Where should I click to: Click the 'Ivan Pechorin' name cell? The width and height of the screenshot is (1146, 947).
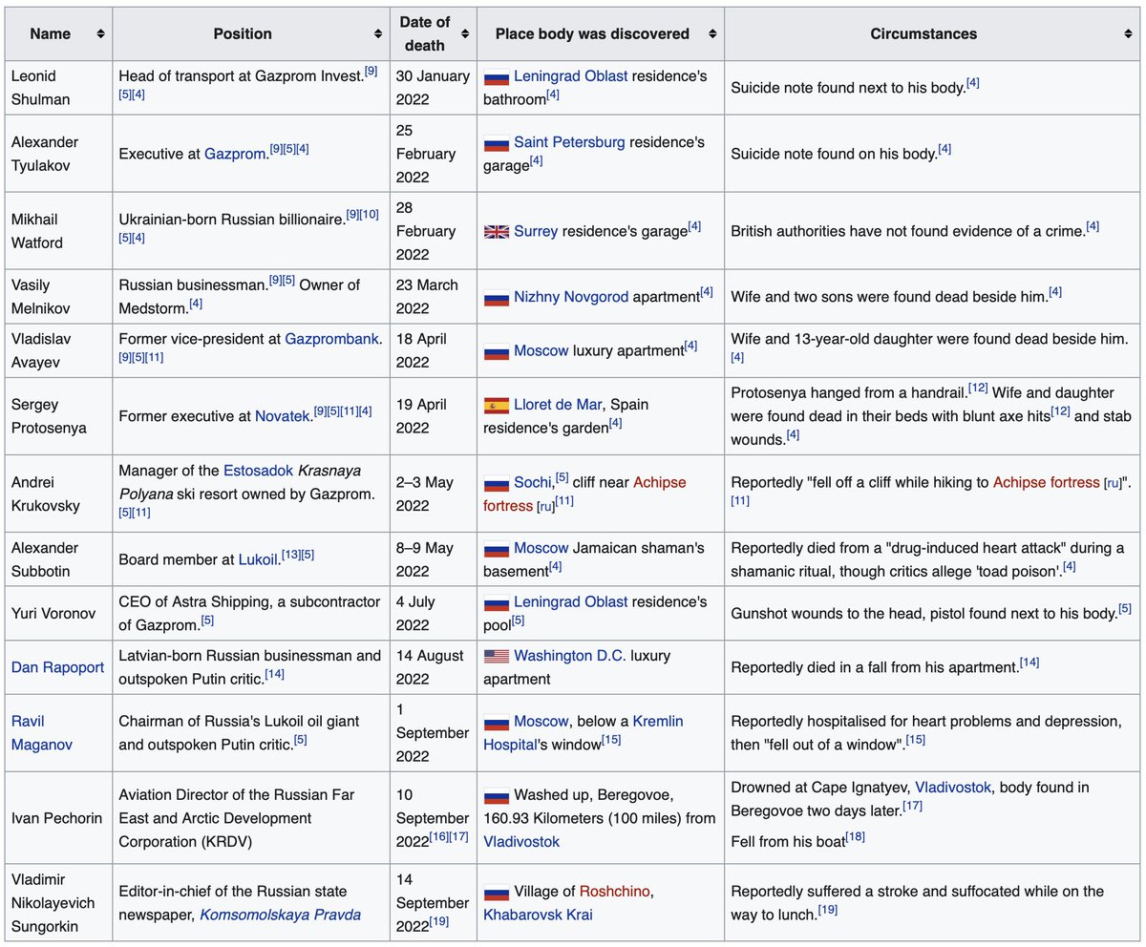pos(58,818)
